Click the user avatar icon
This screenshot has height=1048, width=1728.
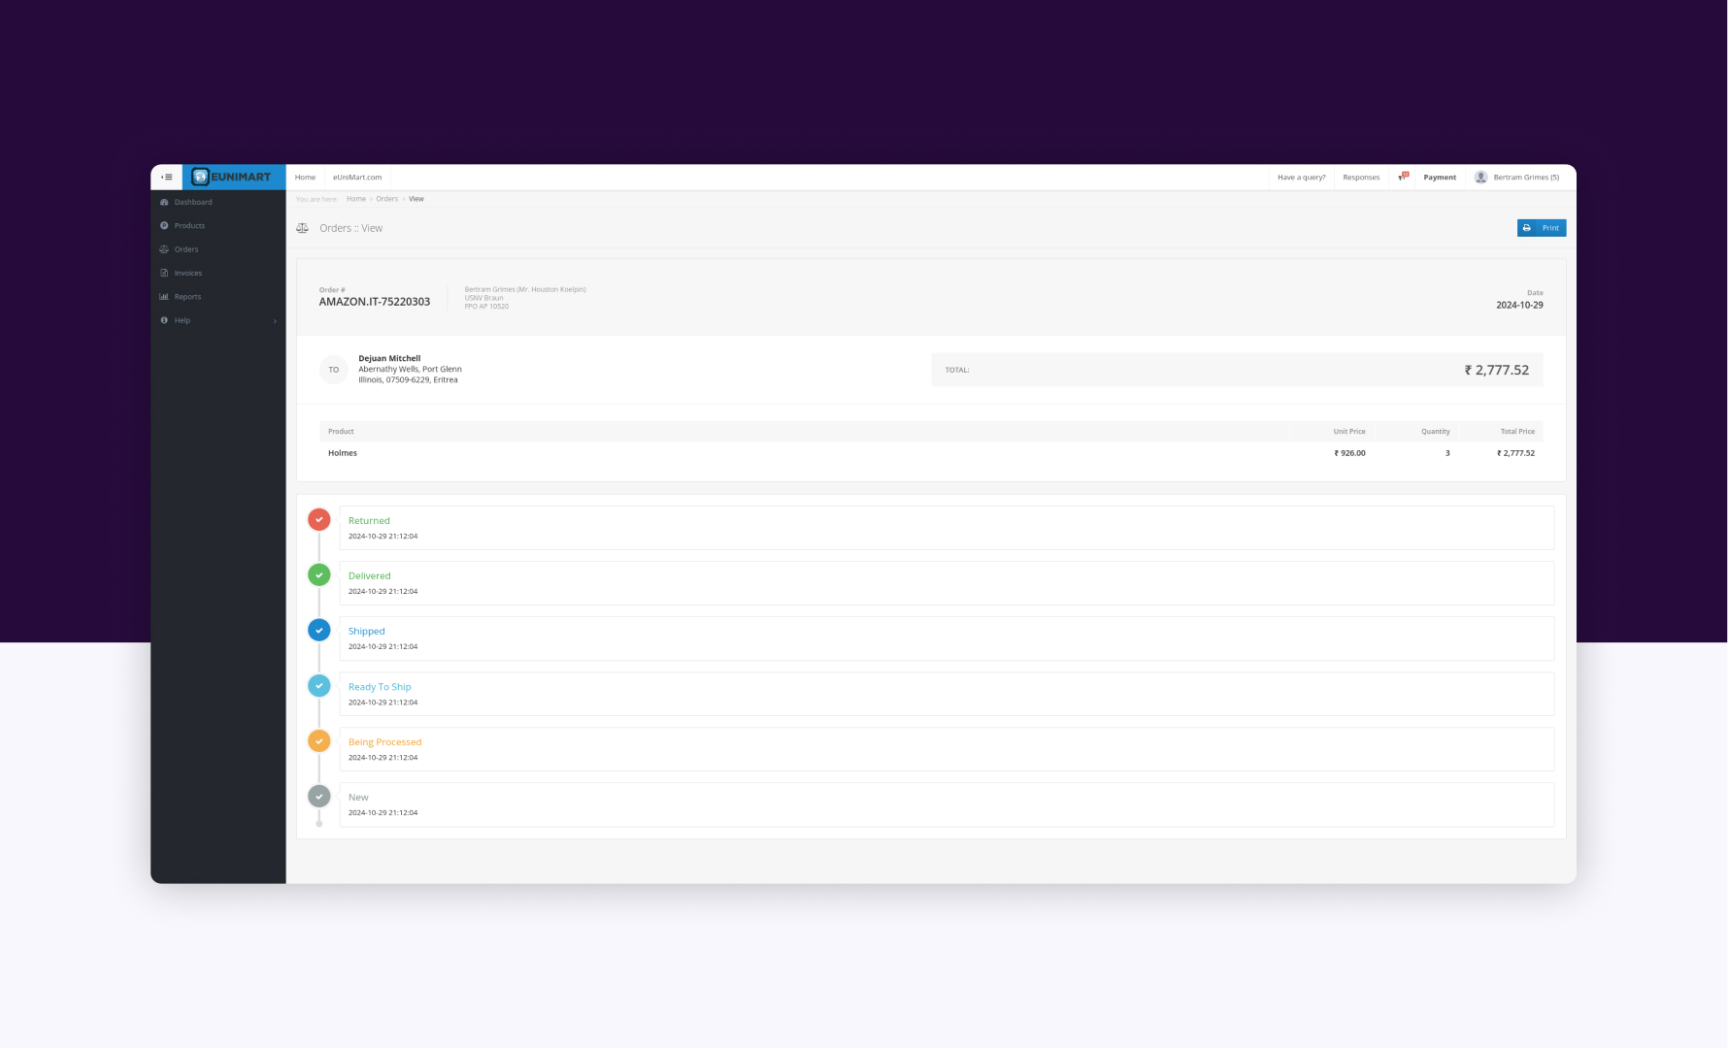(x=1480, y=178)
